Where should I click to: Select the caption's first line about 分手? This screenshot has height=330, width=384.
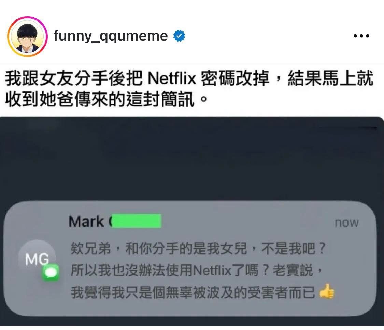pyautogui.click(x=189, y=78)
